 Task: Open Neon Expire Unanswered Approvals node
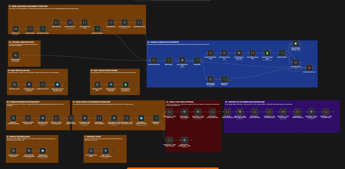coord(105,151)
